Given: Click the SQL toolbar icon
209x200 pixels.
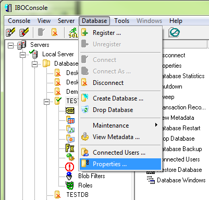Looking at the screenshot, I should 73,32.
